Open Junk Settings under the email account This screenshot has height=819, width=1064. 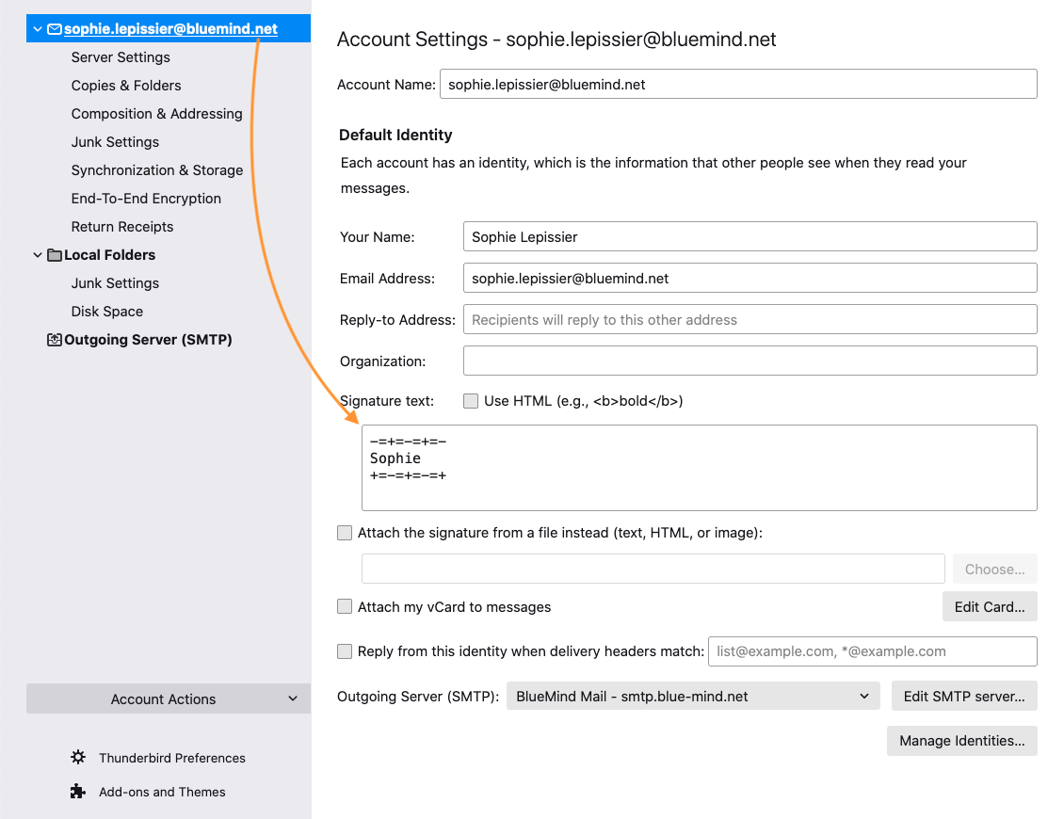(116, 142)
